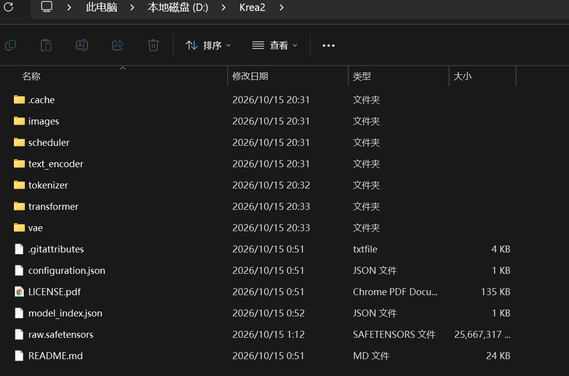Viewport: 569px width, 376px height.
Task: Select the scheduler folder icon
Action: click(x=19, y=142)
